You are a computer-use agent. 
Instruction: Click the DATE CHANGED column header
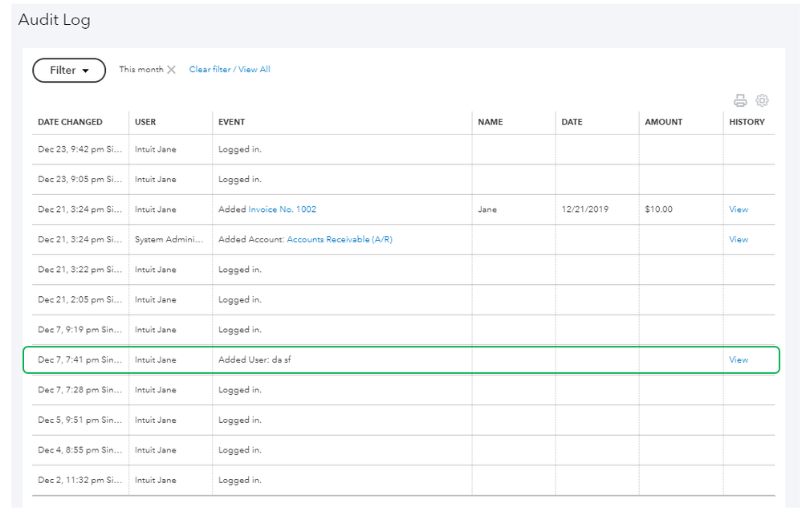pyautogui.click(x=70, y=122)
